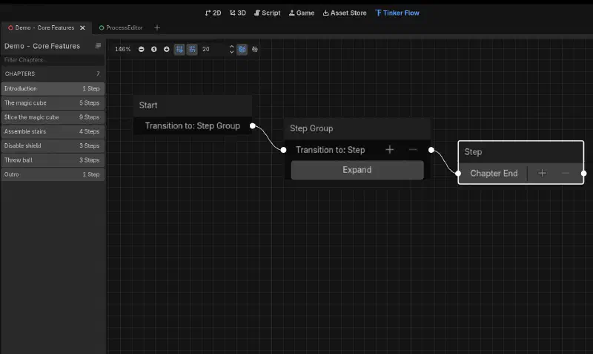
Task: Select the Step node title
Action: point(473,152)
